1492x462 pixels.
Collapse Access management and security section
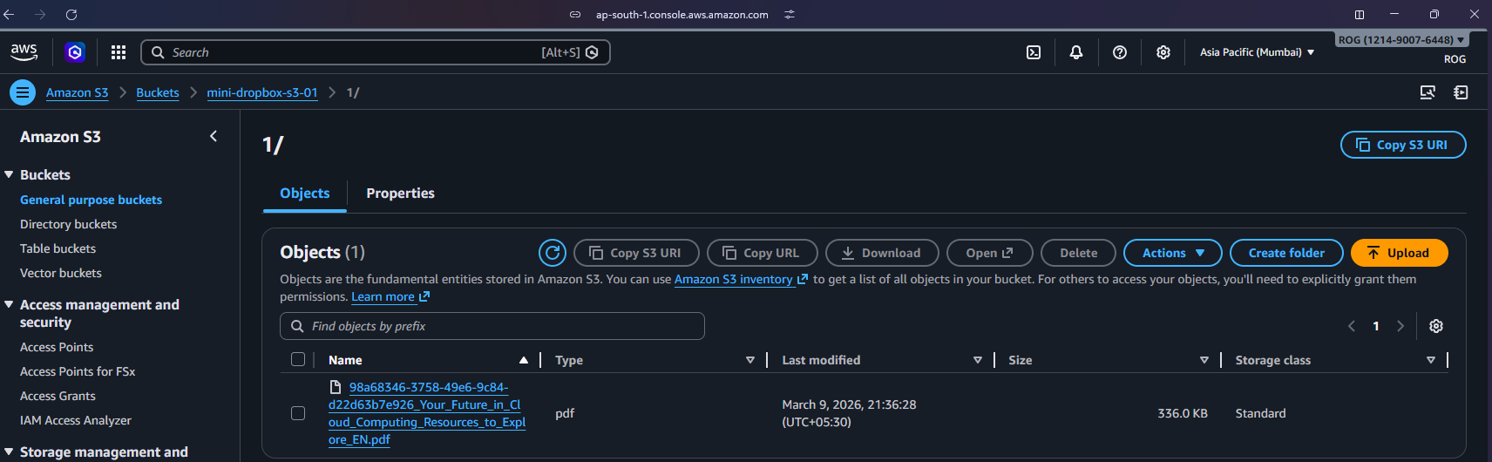coord(9,305)
